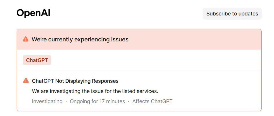Open the ChatGPT Not Displaying Responses incident
The width and height of the screenshot is (274, 116).
coord(75,81)
